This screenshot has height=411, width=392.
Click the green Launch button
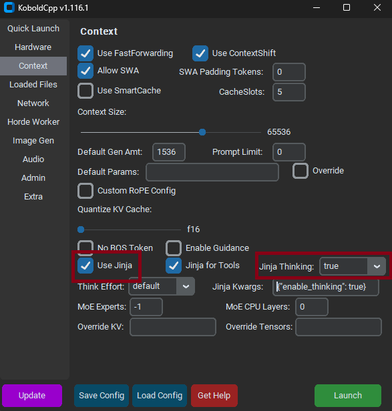tap(348, 395)
